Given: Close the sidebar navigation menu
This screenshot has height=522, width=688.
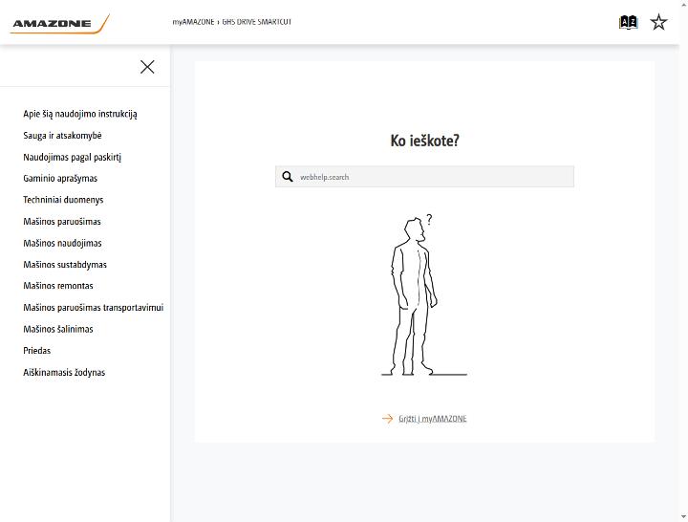Looking at the screenshot, I should [147, 67].
